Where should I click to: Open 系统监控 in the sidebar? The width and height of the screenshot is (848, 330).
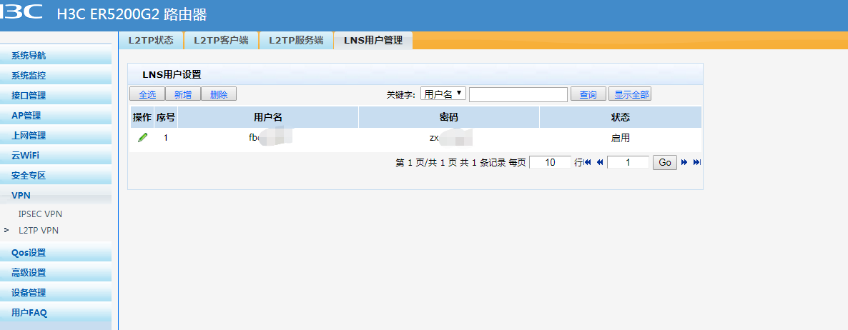tap(56, 75)
